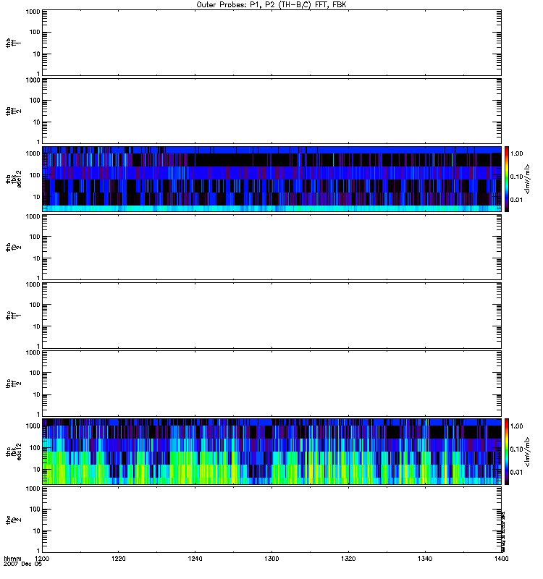Click the 1320 time tick label
Screen dimensions: 543x579
pos(348,559)
